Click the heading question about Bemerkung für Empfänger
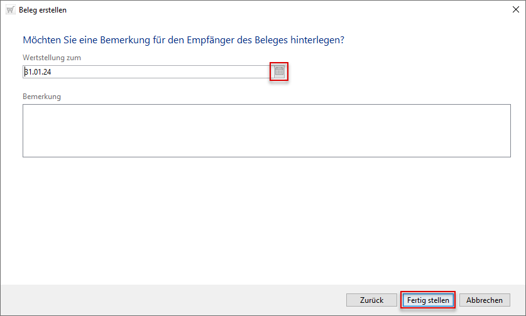 (x=184, y=40)
